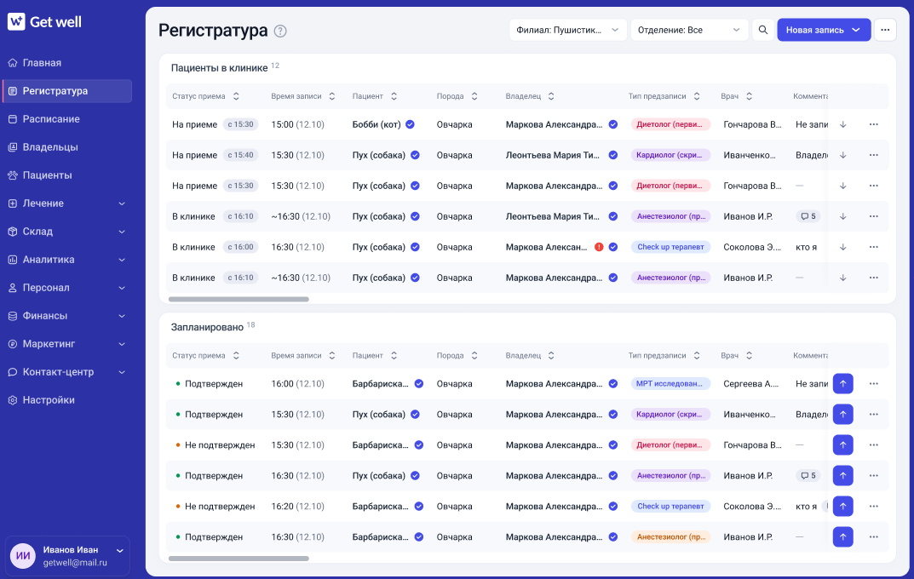Sort planned table by Тип предзаписи
The height and width of the screenshot is (579, 914).
pos(697,355)
